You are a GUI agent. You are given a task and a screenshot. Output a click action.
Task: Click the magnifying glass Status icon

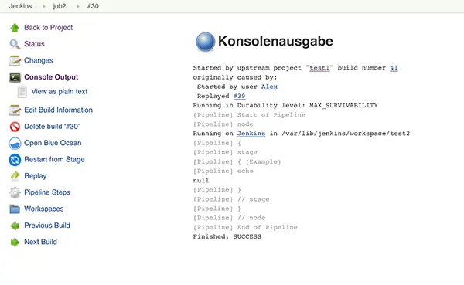(15, 44)
